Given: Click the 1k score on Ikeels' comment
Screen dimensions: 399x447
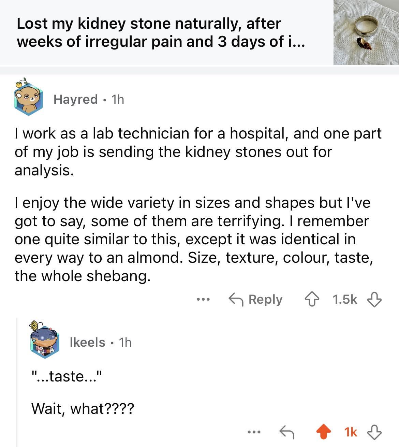Looking at the screenshot, I should pyautogui.click(x=351, y=432).
